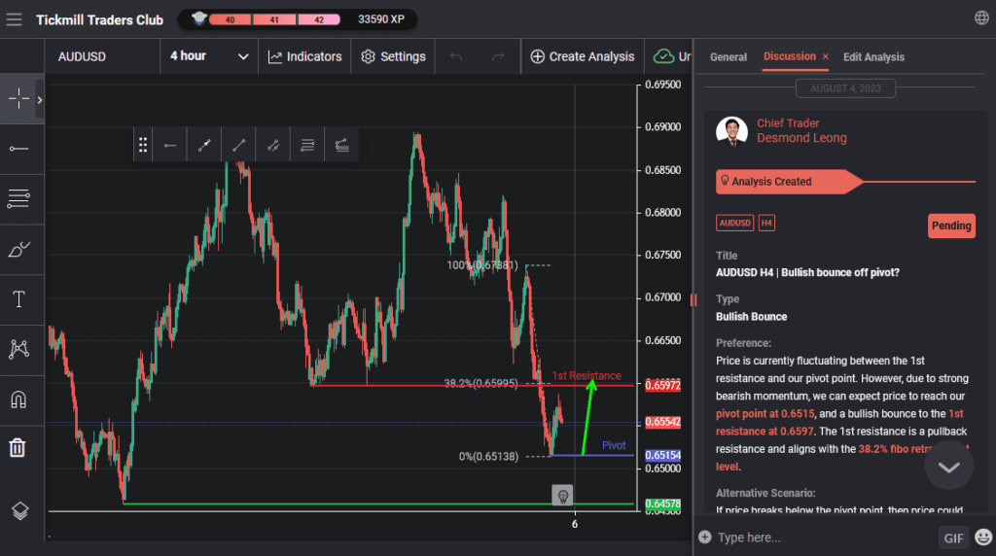The width and height of the screenshot is (996, 556).
Task: Click the trash icon to delete drawings
Action: (18, 448)
